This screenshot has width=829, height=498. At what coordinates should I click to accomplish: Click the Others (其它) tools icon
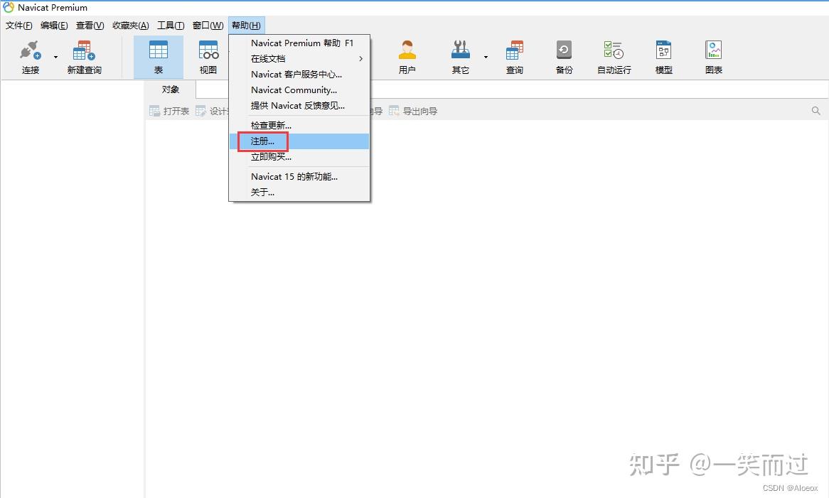tap(461, 50)
